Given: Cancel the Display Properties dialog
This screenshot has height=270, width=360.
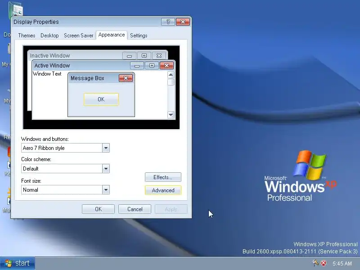Looking at the screenshot, I should pos(135,209).
